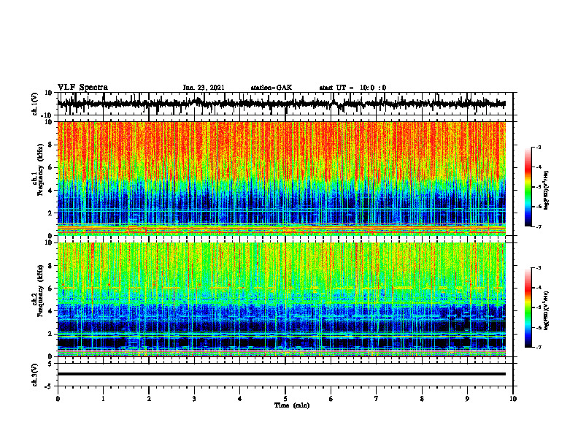Click the "6" kHz tick on ch.2 spectrogram axis

point(50,289)
